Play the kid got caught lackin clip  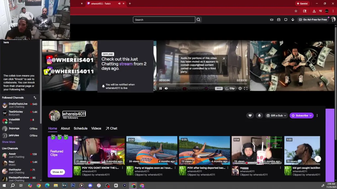tap(302, 150)
